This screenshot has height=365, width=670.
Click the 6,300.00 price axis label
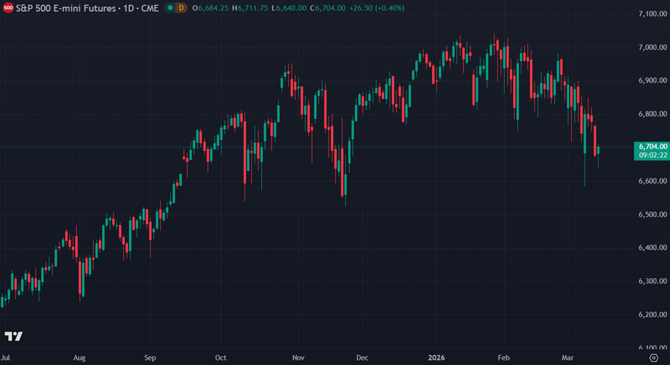coord(652,281)
